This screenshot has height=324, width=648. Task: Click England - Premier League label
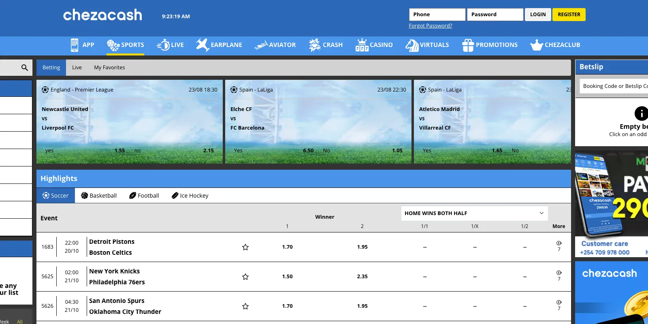[x=82, y=90]
